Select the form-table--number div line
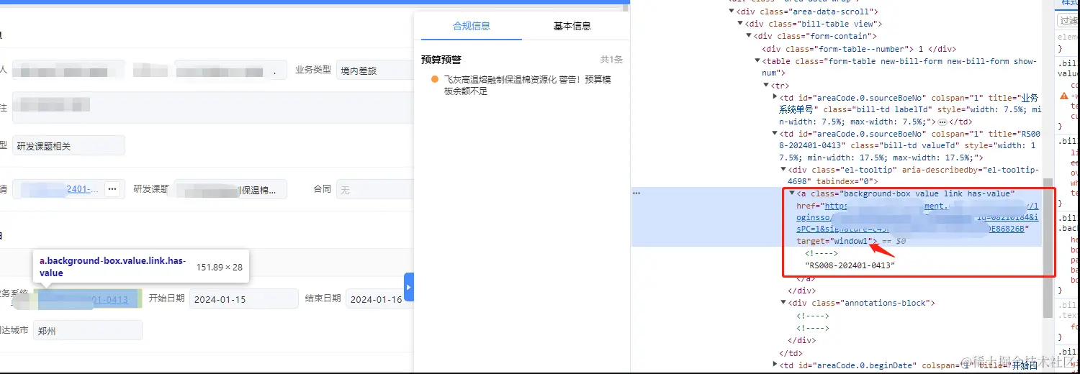1080x374 pixels. (859, 49)
